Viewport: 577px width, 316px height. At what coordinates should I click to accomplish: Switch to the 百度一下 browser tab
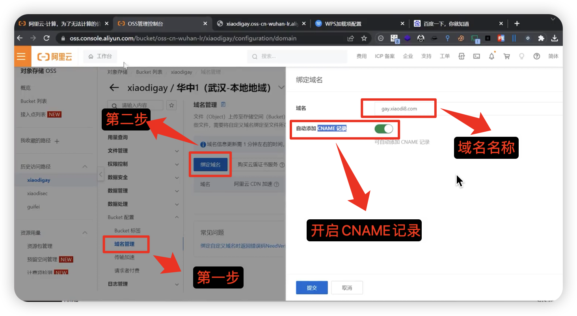point(458,24)
